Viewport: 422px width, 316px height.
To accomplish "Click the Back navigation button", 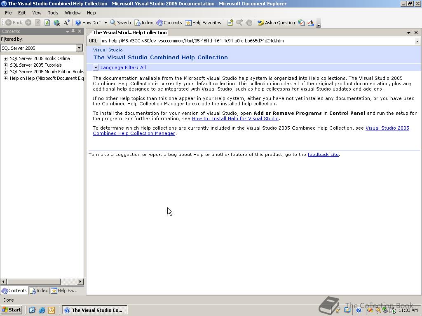I will [14, 23].
